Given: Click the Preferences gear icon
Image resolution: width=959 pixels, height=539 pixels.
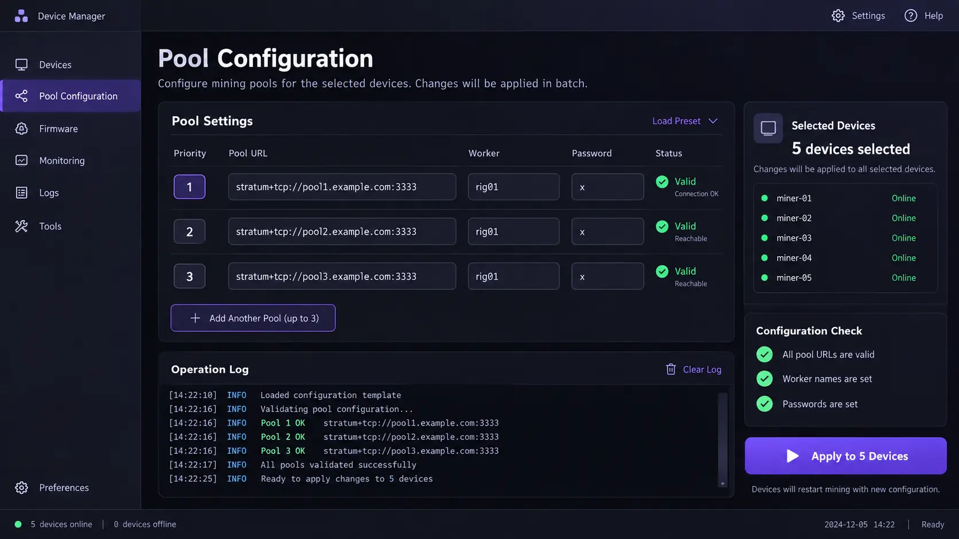Looking at the screenshot, I should [x=21, y=487].
